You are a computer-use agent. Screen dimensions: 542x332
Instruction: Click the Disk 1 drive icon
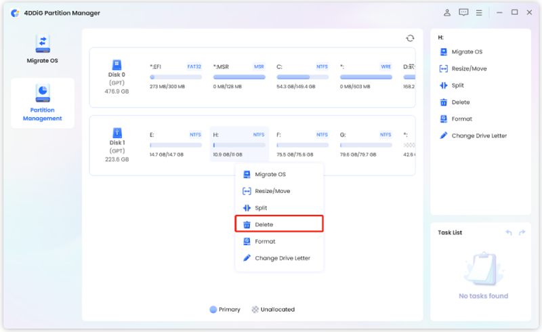click(x=117, y=133)
